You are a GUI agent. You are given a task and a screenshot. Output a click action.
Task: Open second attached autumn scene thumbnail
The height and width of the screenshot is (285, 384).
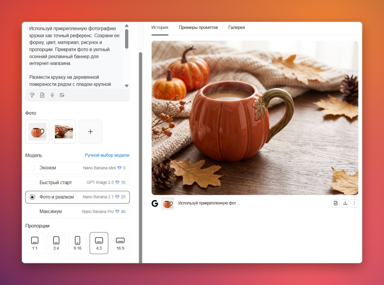click(64, 132)
